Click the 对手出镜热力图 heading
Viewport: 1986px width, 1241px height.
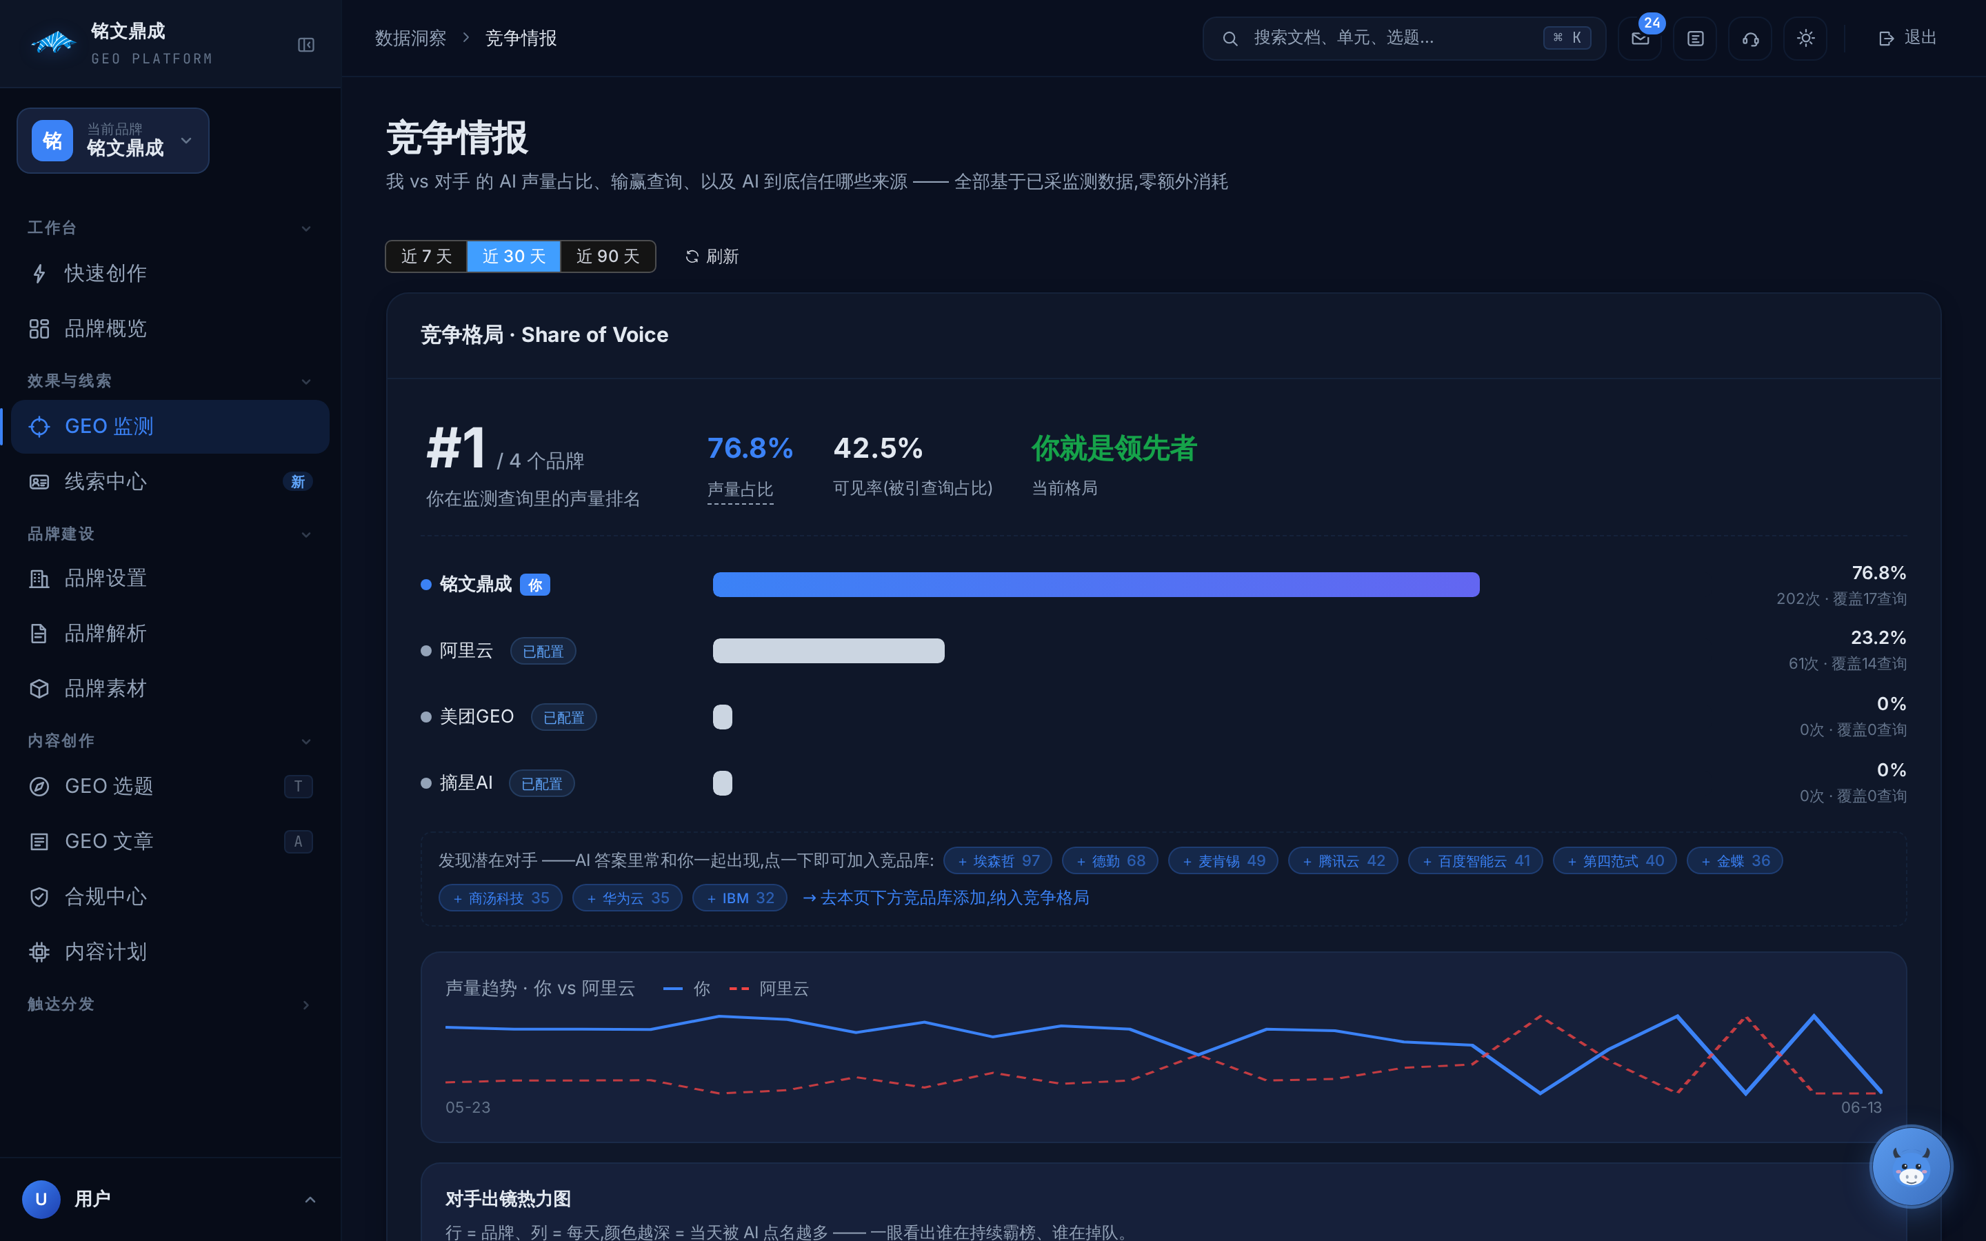(508, 1199)
